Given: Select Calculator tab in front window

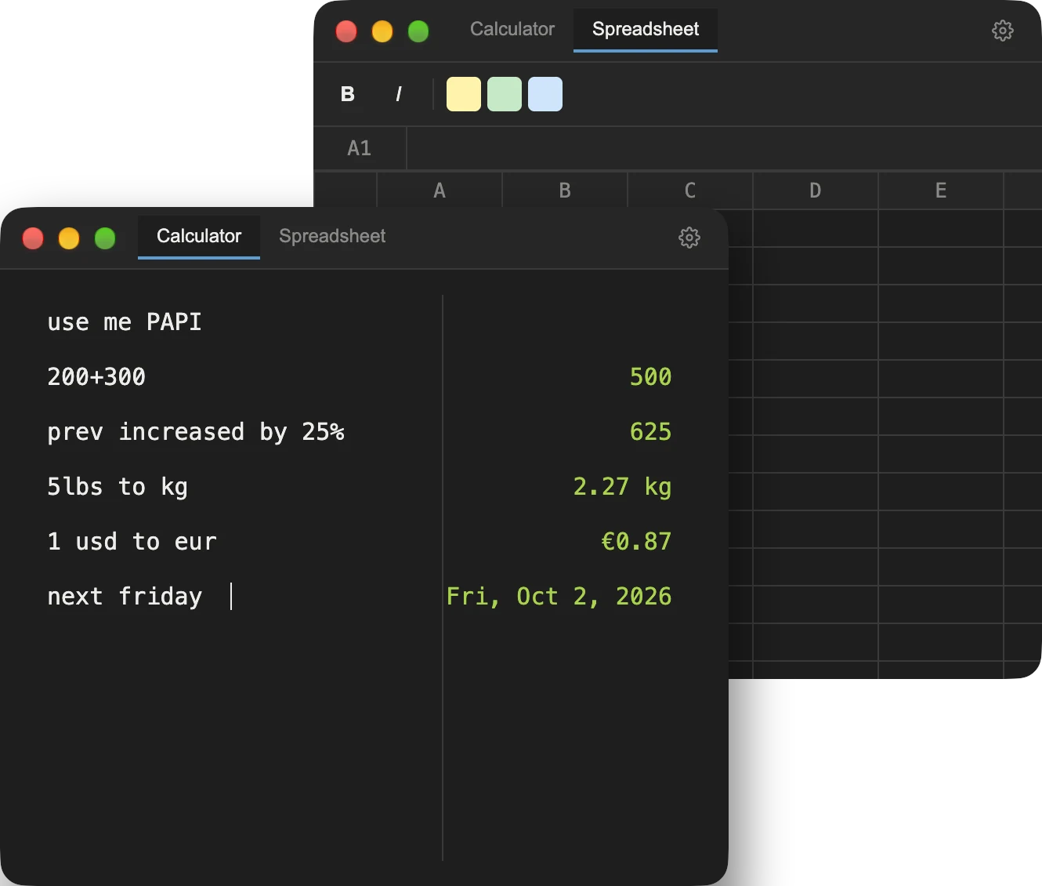Looking at the screenshot, I should [199, 236].
